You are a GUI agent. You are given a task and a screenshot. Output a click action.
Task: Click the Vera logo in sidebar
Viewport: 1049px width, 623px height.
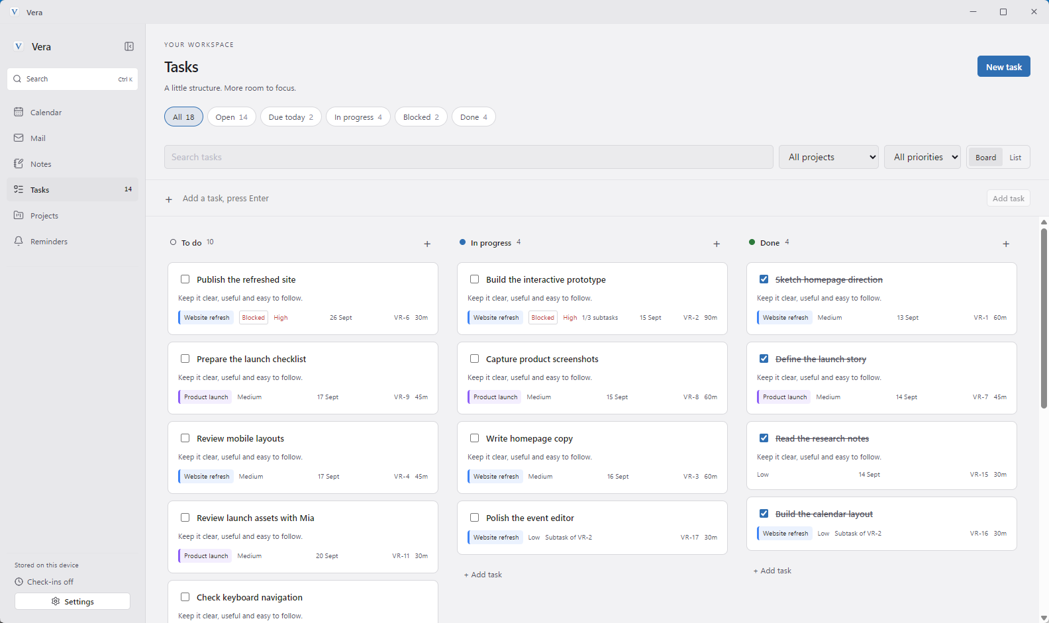tap(19, 46)
